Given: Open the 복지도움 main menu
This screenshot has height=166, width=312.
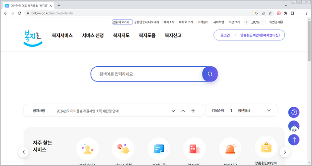Looking at the screenshot, I should pos(147,36).
